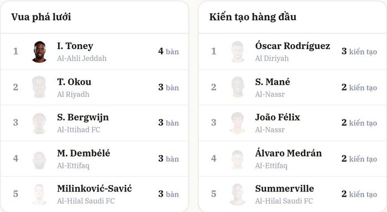
Task: Click S. Bergwijn's player avatar
Action: click(39, 123)
